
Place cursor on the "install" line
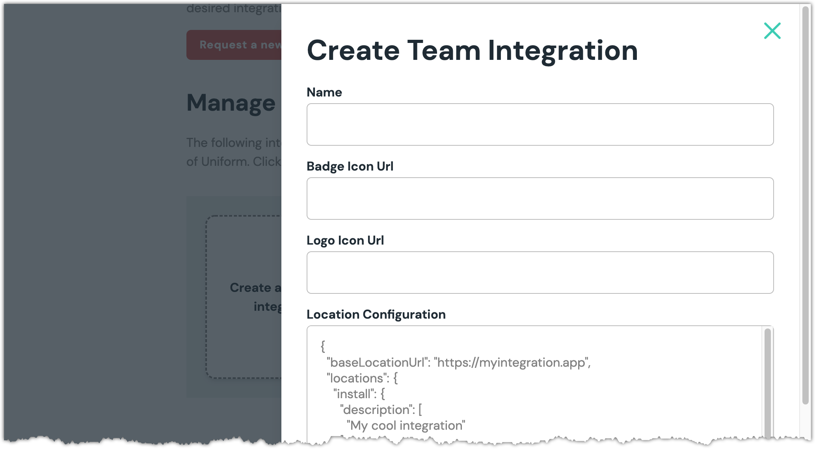tap(359, 394)
